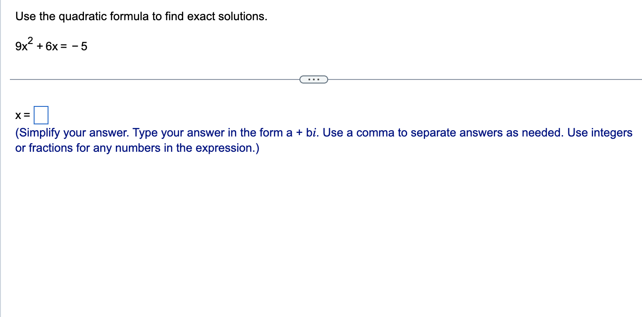Click the quadratic equation 9x² + 6x = −5
This screenshot has height=317, width=642.
pos(51,45)
